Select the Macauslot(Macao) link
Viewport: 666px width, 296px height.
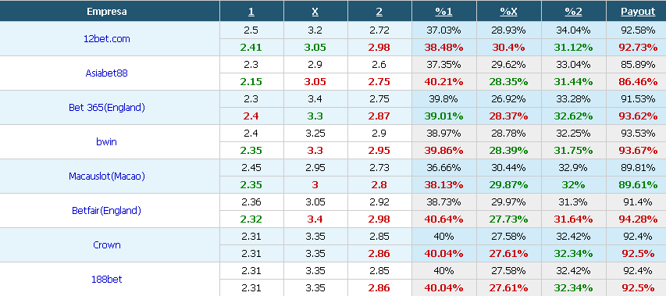[107, 177]
